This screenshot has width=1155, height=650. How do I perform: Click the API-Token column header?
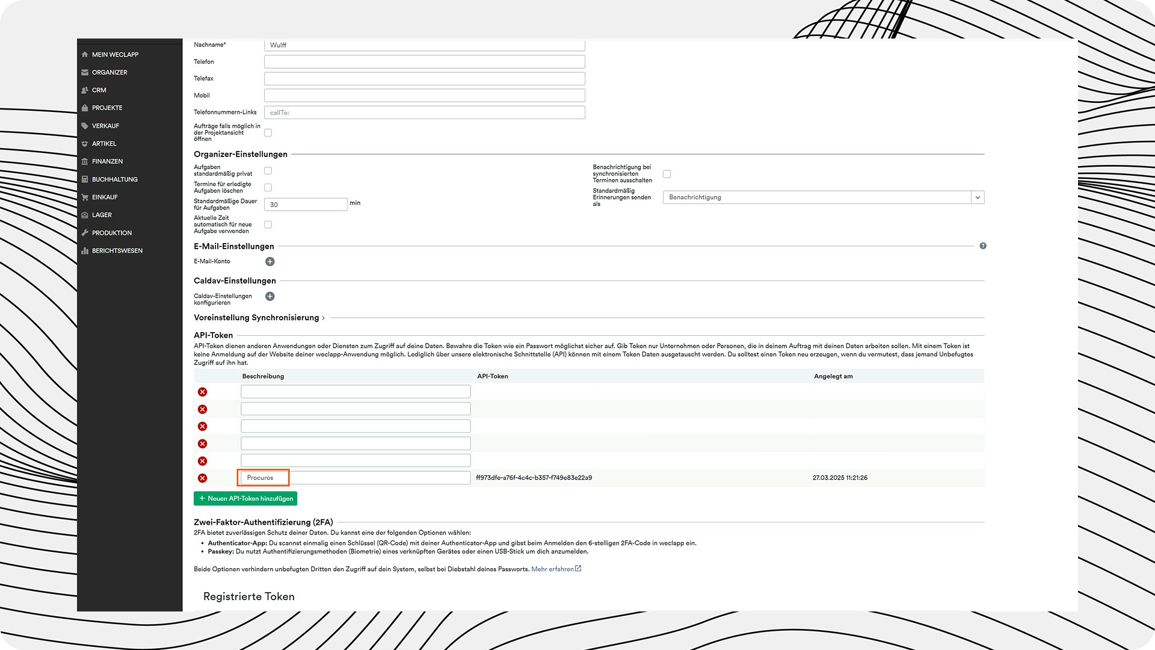click(492, 376)
